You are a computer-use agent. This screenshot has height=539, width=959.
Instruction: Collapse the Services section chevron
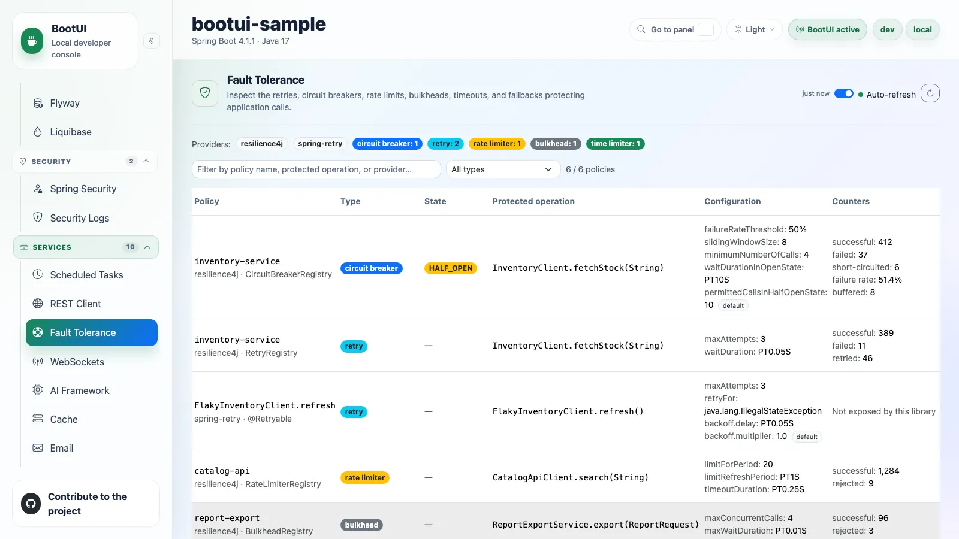(x=147, y=247)
